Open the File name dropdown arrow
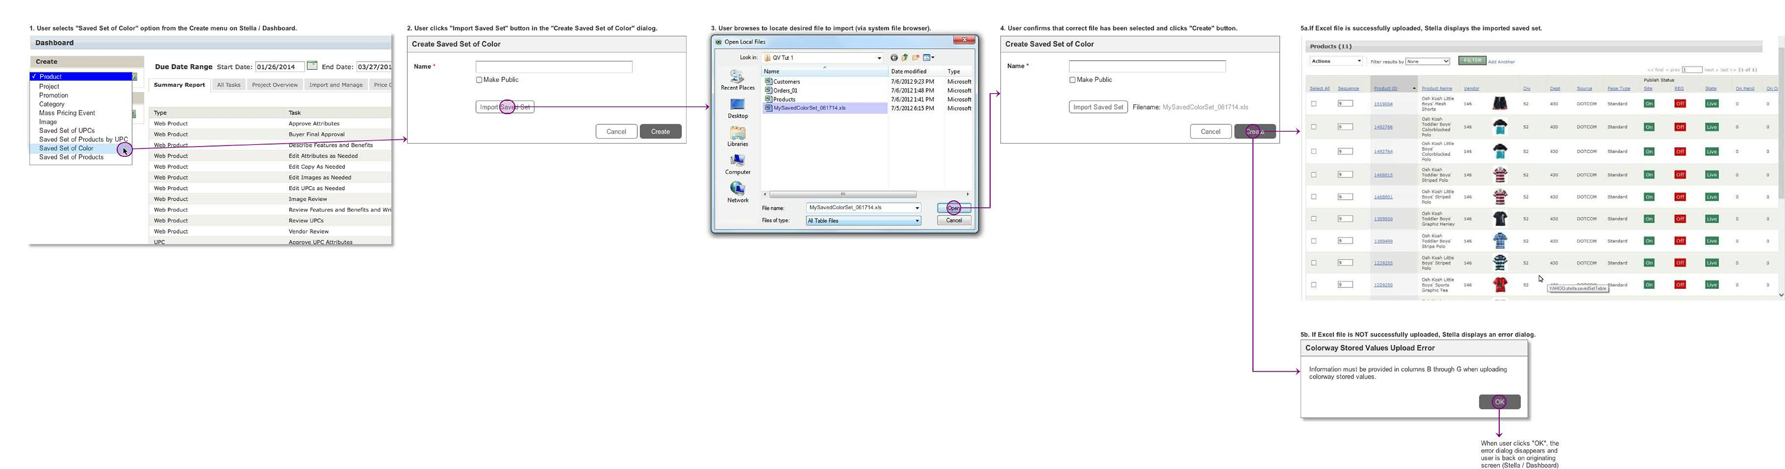Screen dimensions: 1785x469 pos(917,208)
